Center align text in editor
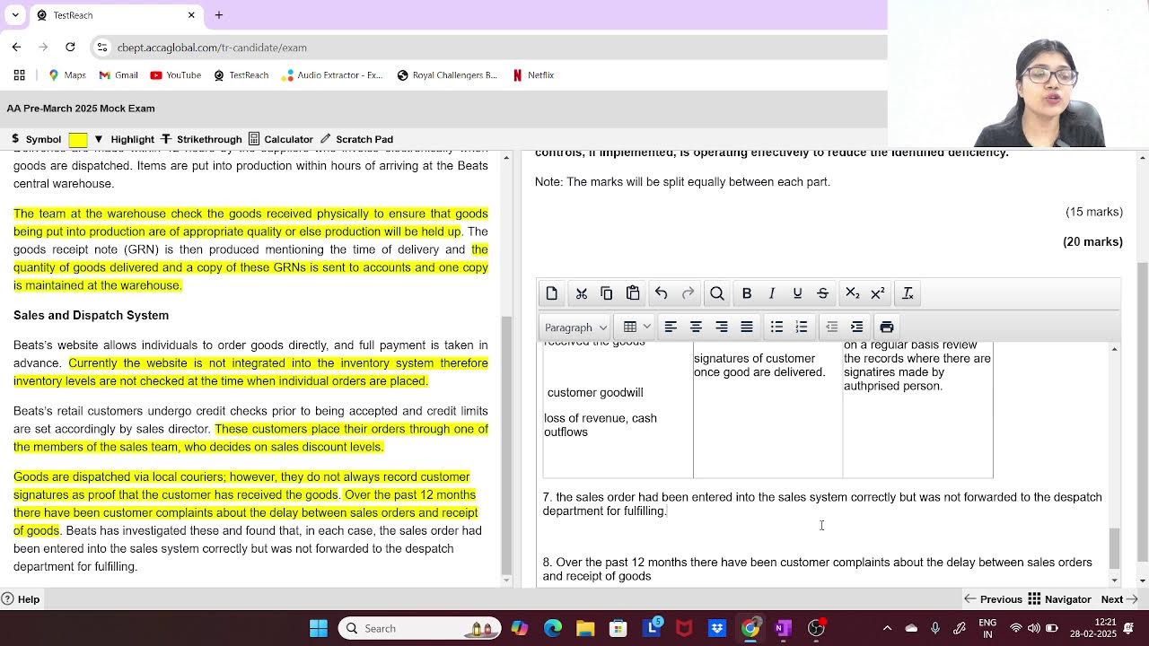Screen dimensions: 1149x646 pyautogui.click(x=696, y=327)
